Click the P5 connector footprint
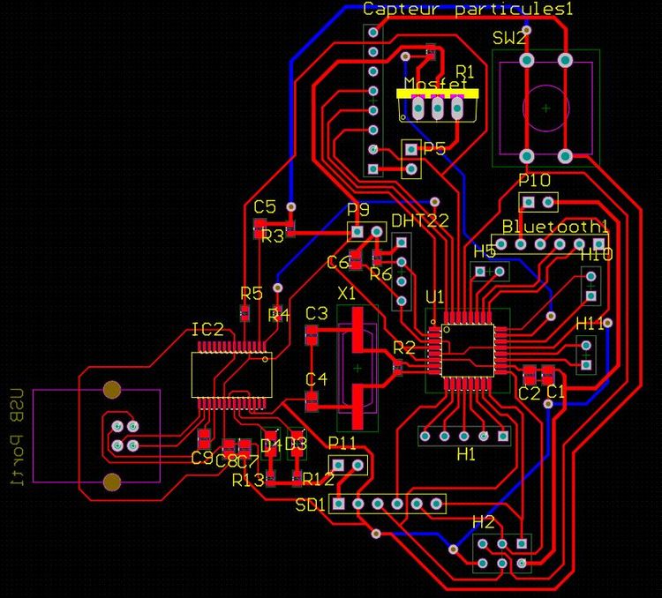 410,159
